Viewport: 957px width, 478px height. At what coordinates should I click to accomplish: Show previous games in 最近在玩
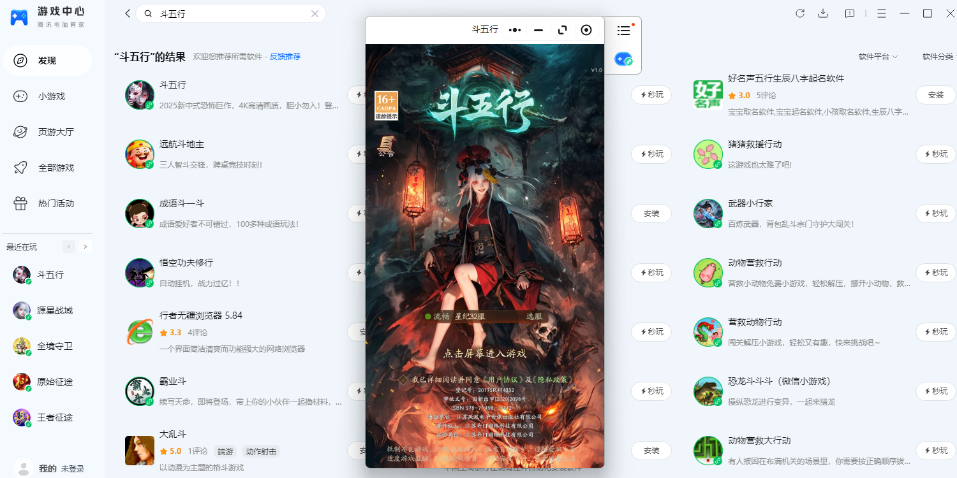(x=69, y=247)
